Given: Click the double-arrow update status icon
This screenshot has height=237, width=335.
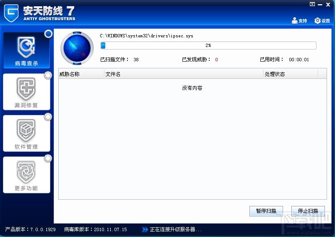Looking at the screenshot, I should click(x=145, y=229).
